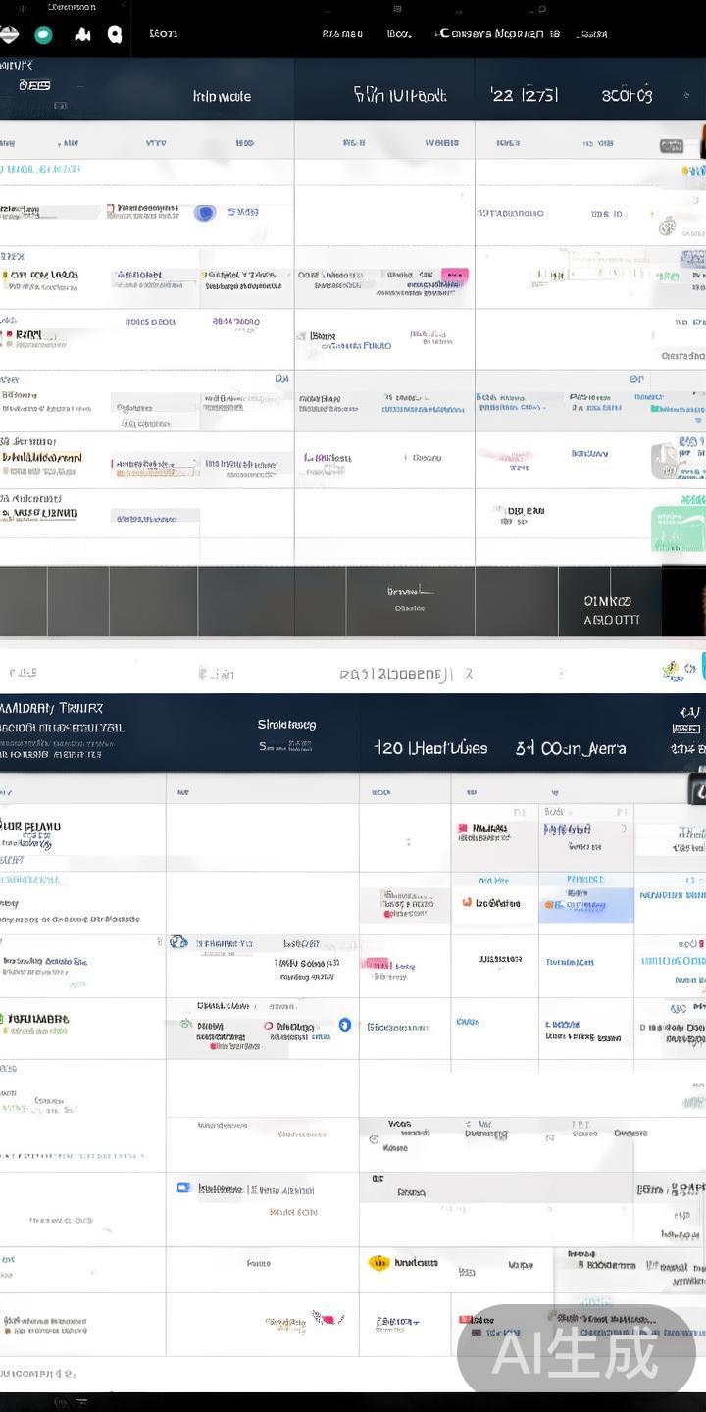
Task: Click the white cat-shaped icon in top bar
Action: tap(83, 35)
